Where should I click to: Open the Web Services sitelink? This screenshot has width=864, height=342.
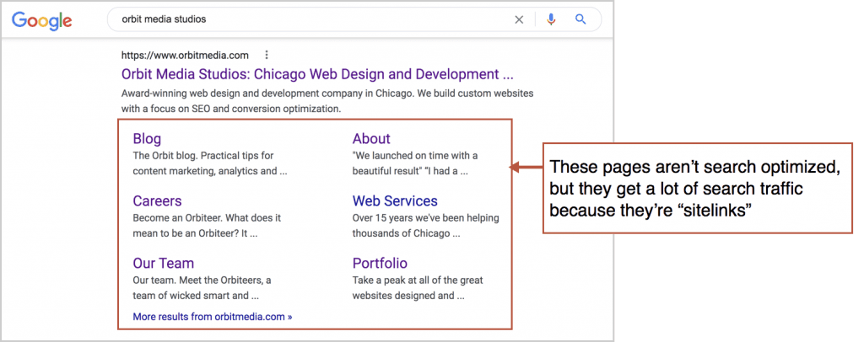pyautogui.click(x=395, y=200)
